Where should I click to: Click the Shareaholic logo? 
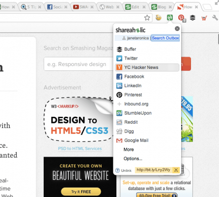131,30
